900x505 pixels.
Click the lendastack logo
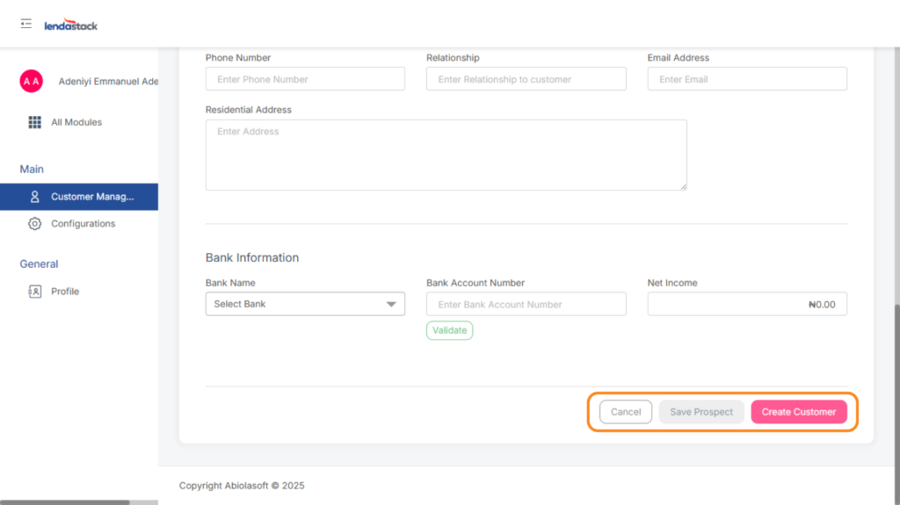pos(71,25)
